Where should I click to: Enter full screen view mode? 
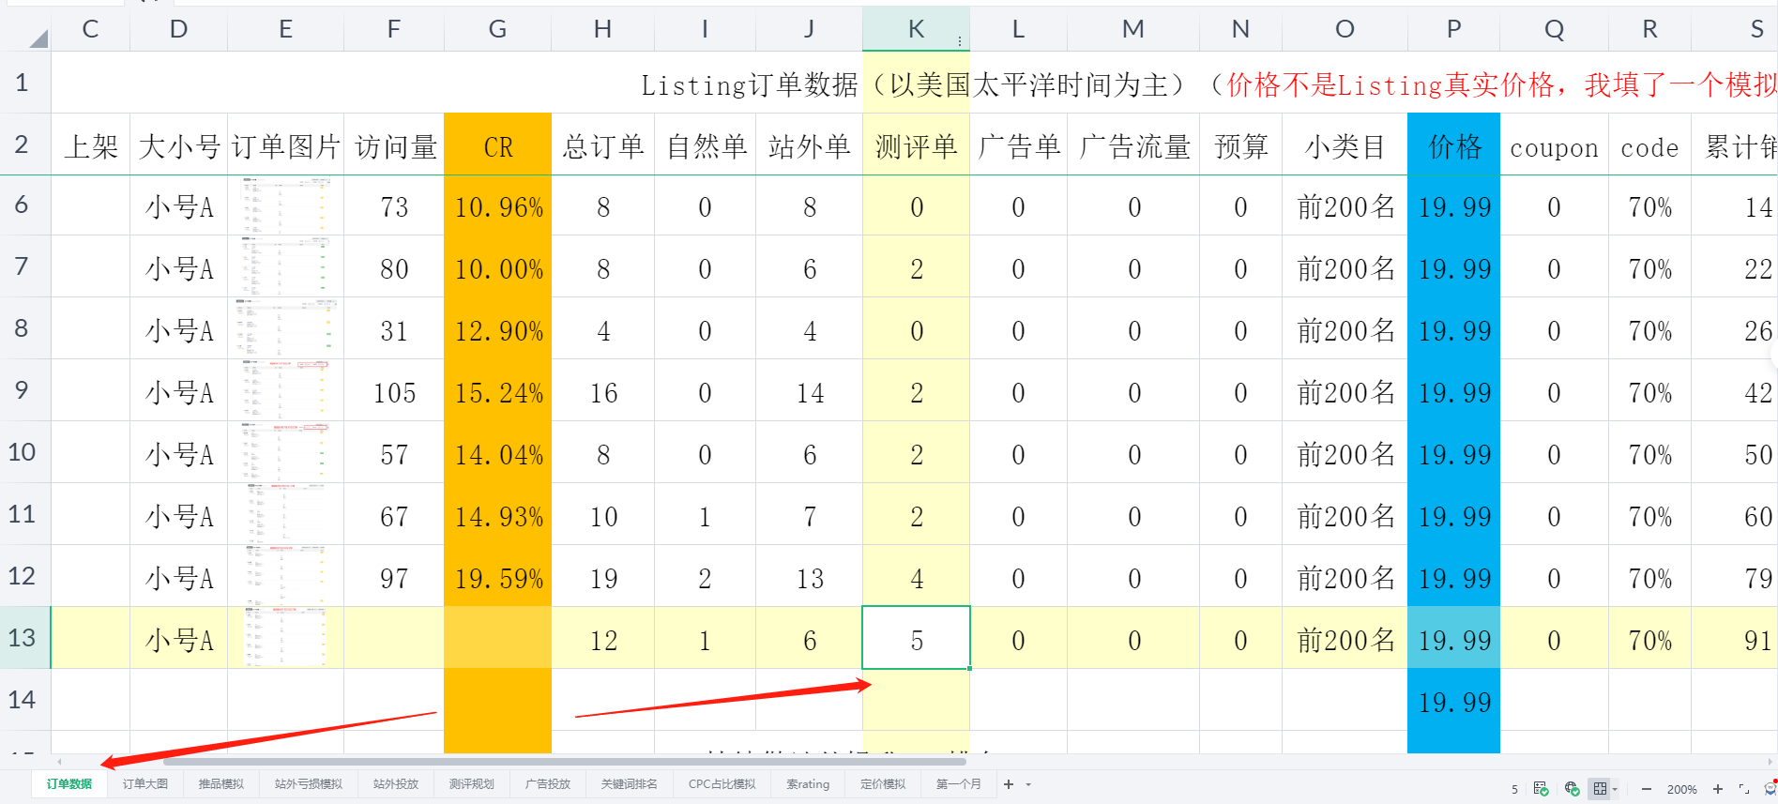(1743, 789)
